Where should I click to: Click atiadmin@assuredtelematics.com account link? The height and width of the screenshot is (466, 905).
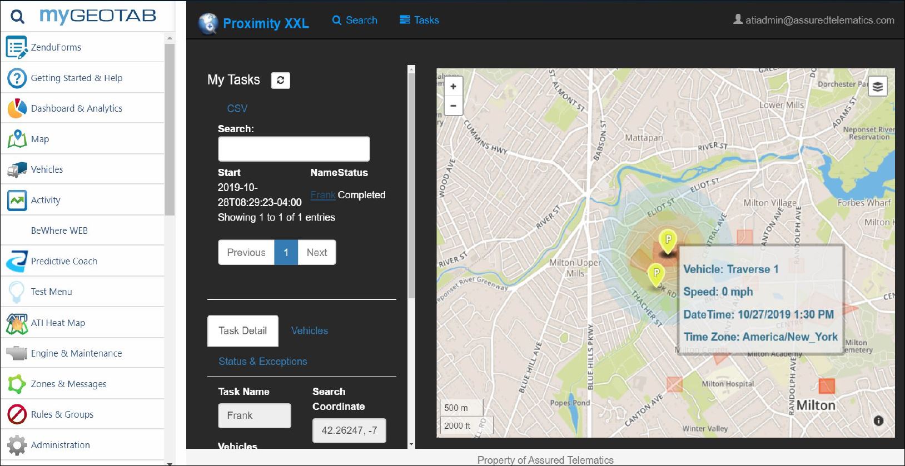[820, 20]
